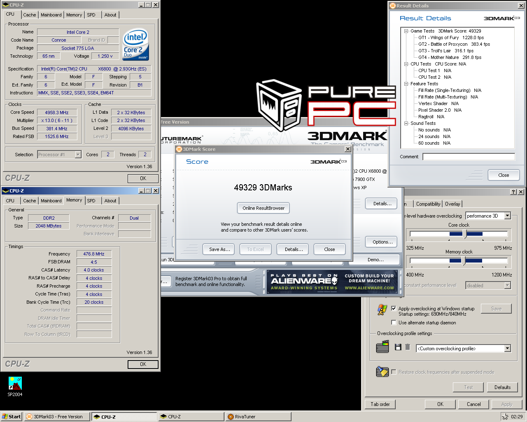Click Options... button in 3DMark03 window
Image resolution: width=527 pixels, height=422 pixels.
tap(382, 242)
